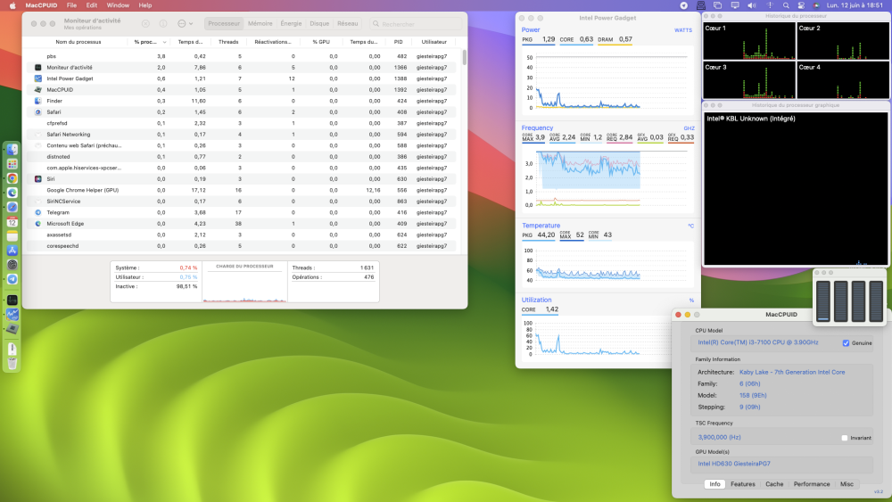Sort by PID column header
This screenshot has height=502, width=892.
click(x=398, y=42)
